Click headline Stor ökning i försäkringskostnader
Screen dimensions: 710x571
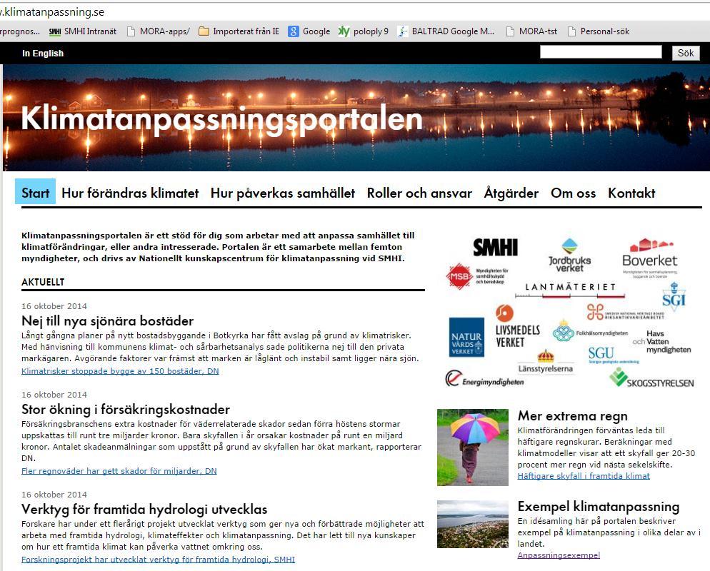[126, 410]
